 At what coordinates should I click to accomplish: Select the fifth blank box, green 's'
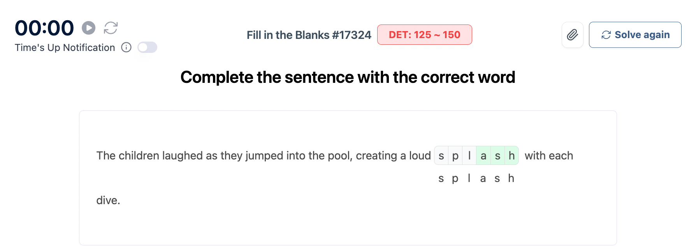497,156
